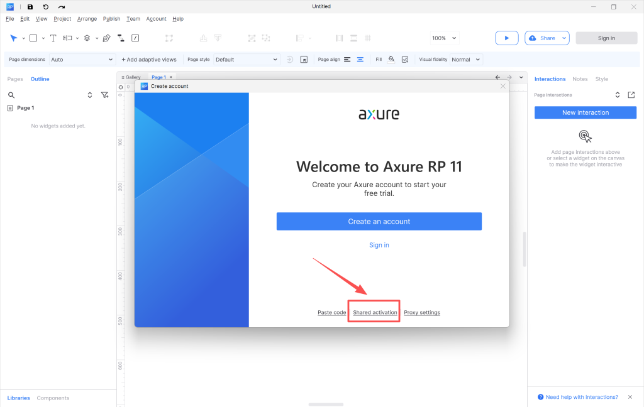Expand the zoom level 100% dropdown

click(445, 38)
